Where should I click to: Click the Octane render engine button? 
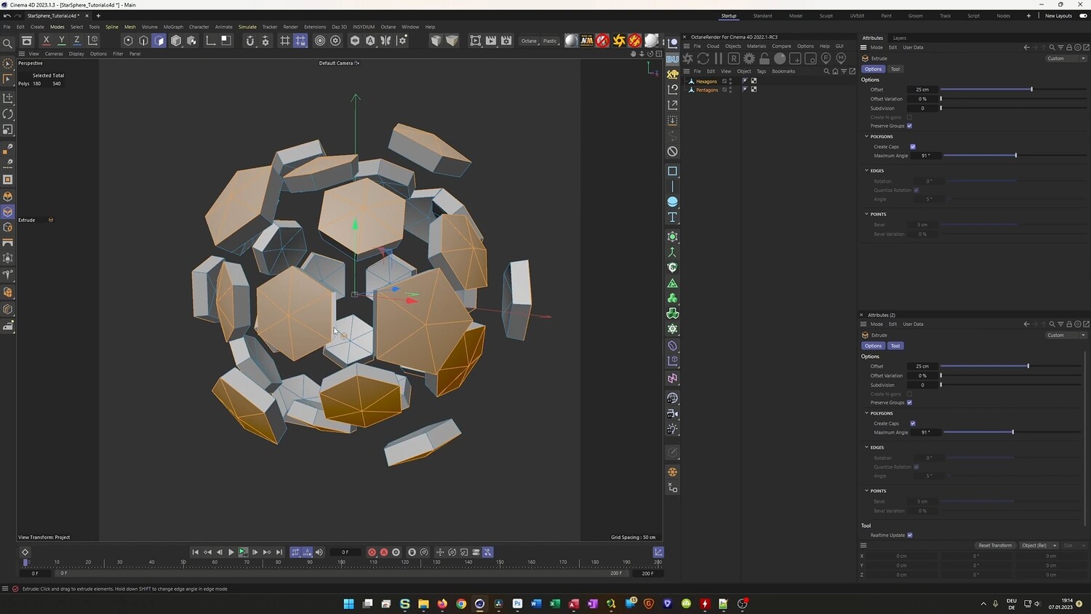529,41
